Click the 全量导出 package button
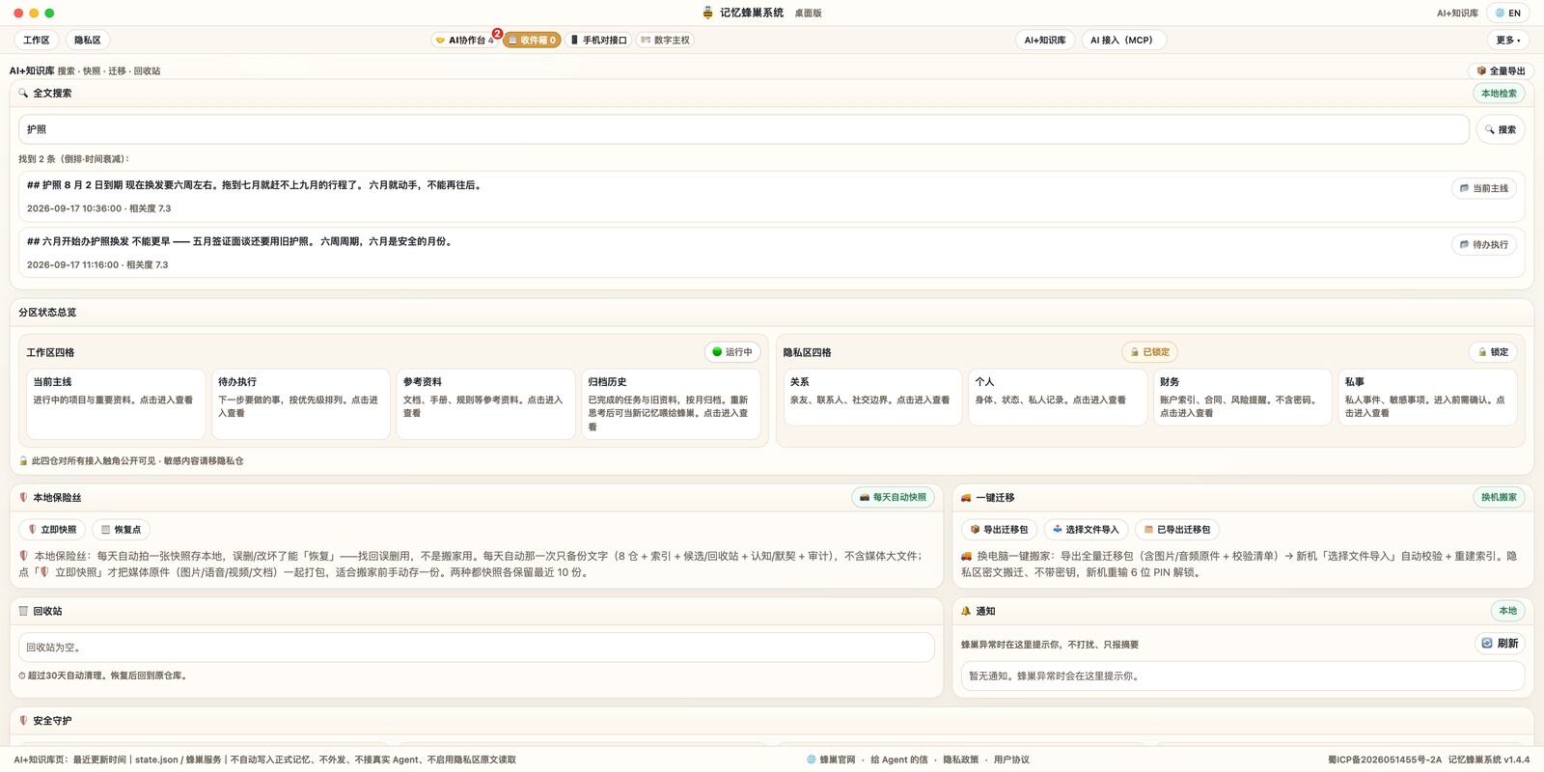This screenshot has height=772, width=1544. coord(1501,70)
